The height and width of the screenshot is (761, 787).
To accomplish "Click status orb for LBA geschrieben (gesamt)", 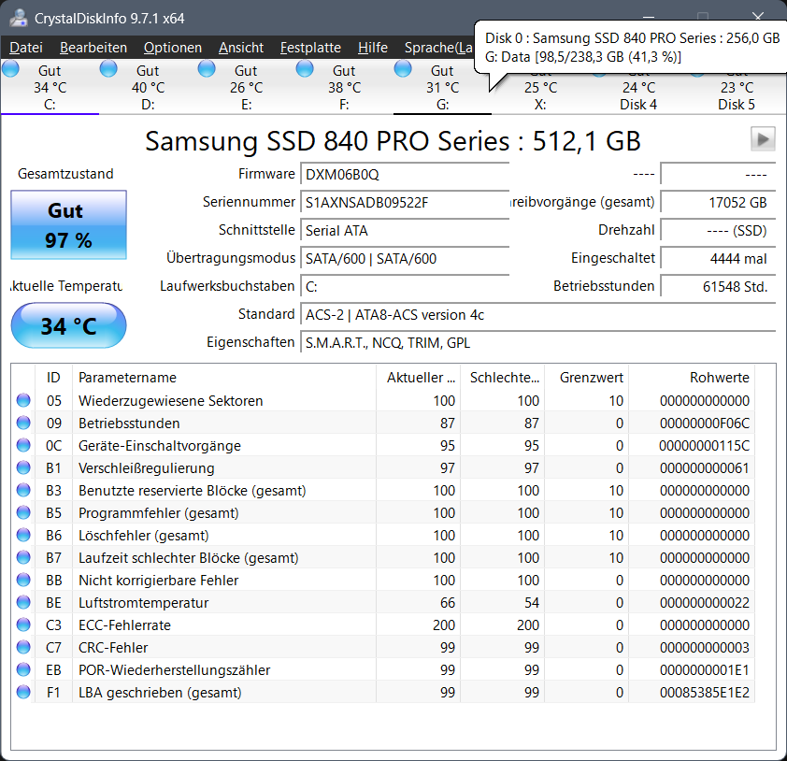I will click(23, 692).
